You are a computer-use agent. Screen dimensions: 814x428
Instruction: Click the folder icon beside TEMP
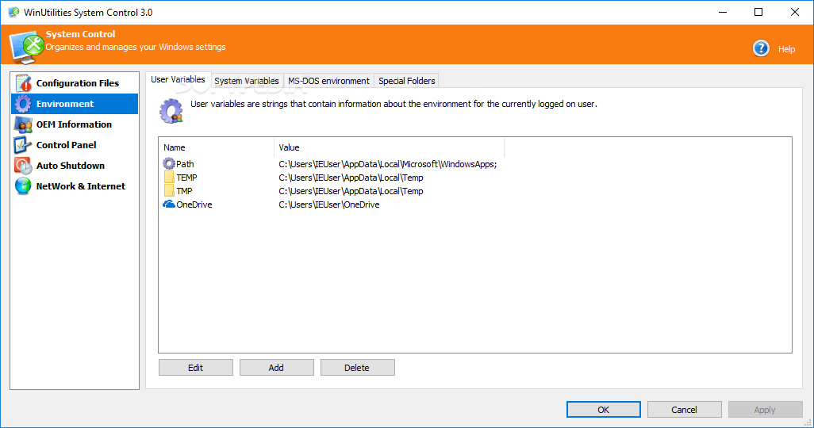click(x=169, y=178)
